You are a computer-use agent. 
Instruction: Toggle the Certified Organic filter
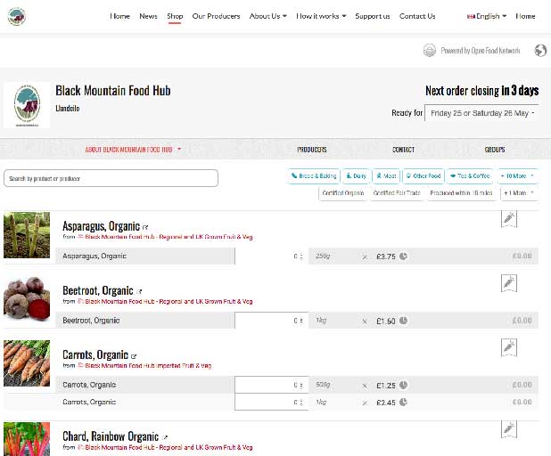343,193
